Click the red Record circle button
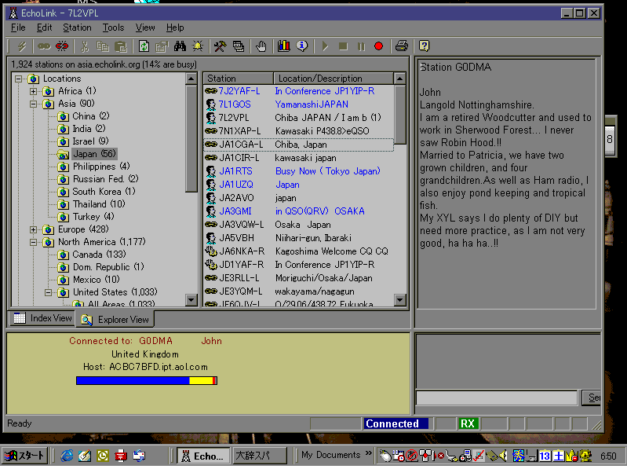Screen dimensions: 627x469 pos(379,46)
